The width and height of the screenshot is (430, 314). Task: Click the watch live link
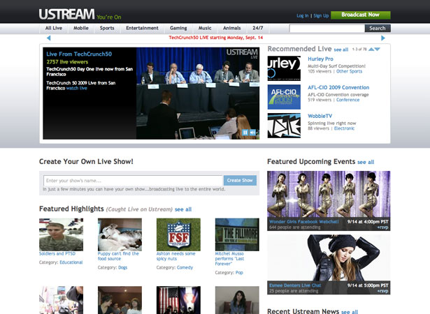coord(76,88)
